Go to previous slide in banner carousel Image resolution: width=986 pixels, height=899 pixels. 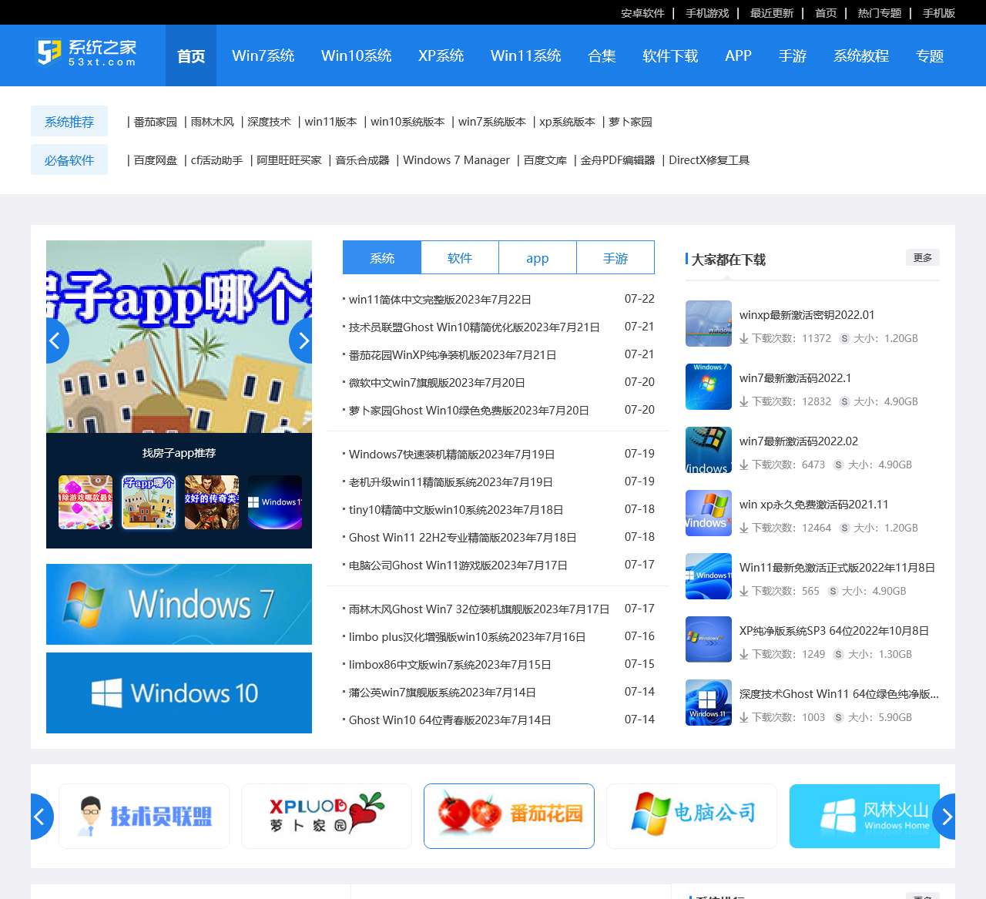pos(55,340)
